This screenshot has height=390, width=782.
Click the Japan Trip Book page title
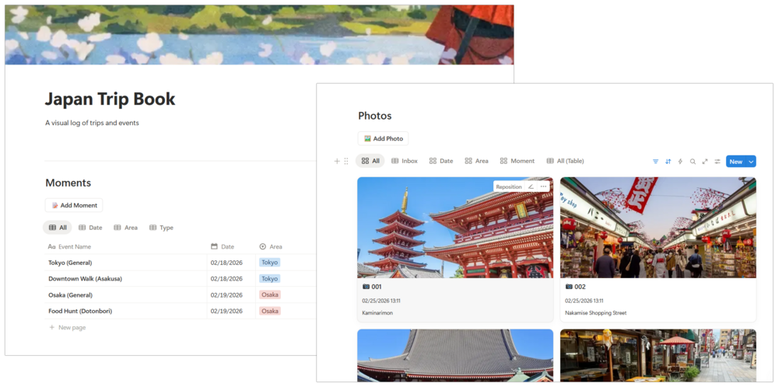(110, 99)
